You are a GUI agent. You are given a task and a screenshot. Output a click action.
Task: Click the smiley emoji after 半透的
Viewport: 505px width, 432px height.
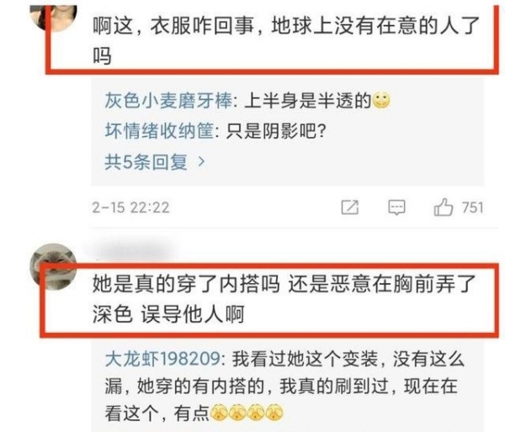pos(381,101)
